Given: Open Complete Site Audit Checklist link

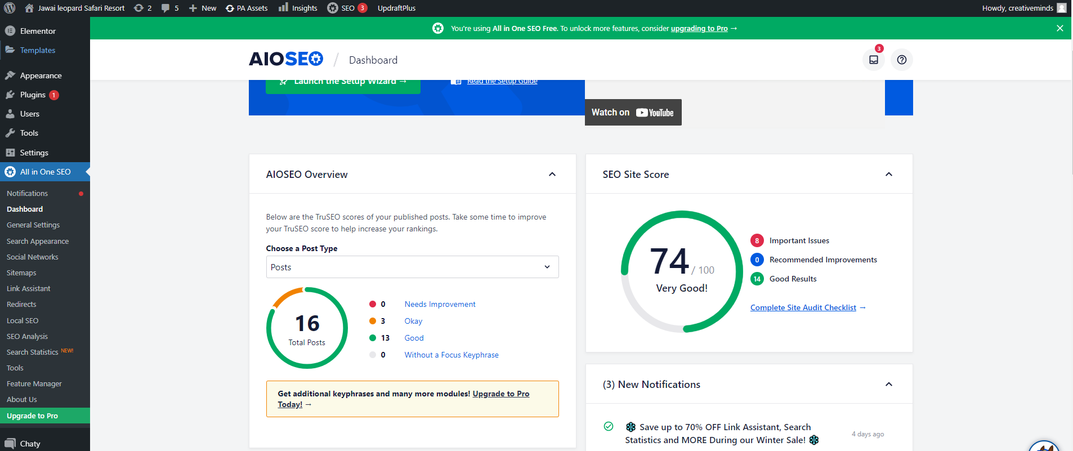Looking at the screenshot, I should (803, 307).
